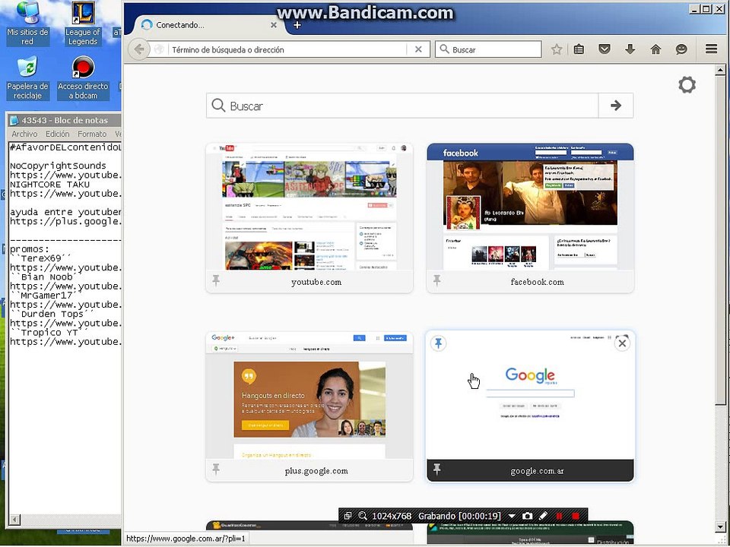Show bookmarks list icon in Firefox toolbar
The image size is (730, 547).
pos(579,49)
